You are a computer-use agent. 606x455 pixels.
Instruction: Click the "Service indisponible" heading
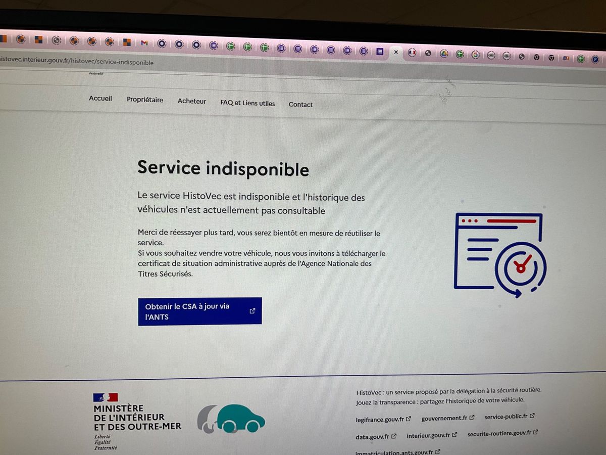223,168
